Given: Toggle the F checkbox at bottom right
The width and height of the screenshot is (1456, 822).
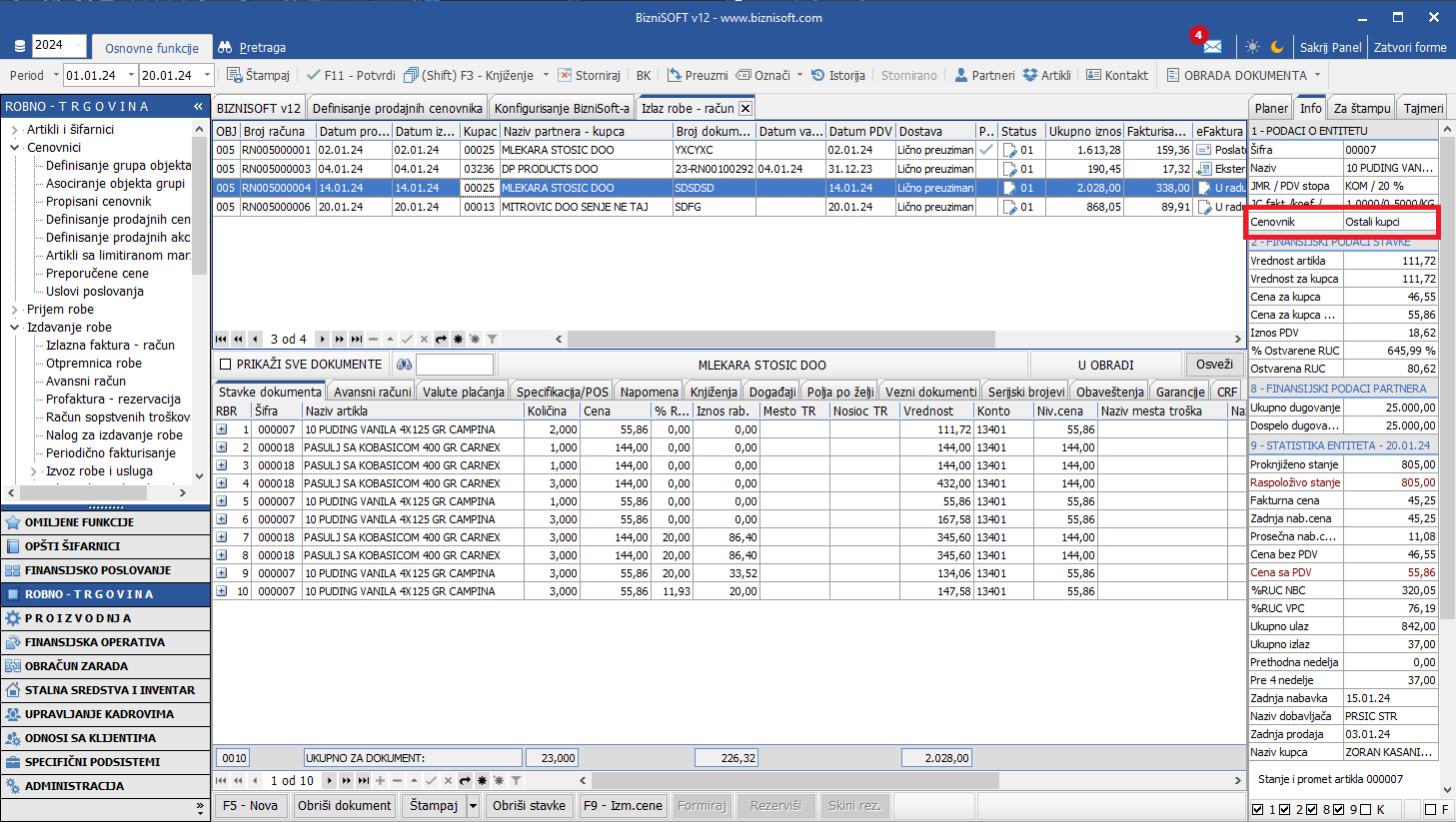Looking at the screenshot, I should 1430,809.
